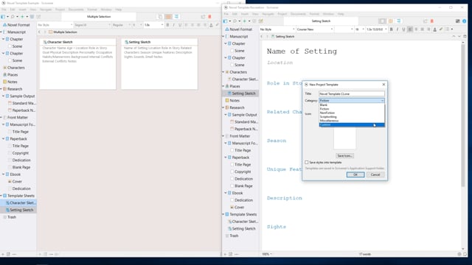Click Italic icon in right Scrivener window

398,29
